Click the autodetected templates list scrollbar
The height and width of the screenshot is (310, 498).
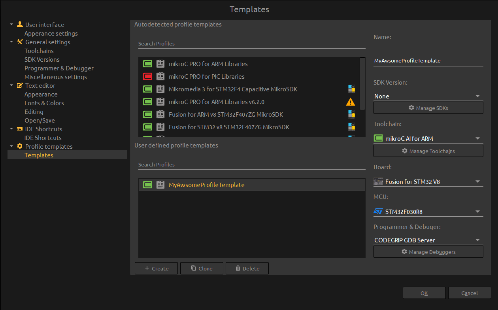362,84
